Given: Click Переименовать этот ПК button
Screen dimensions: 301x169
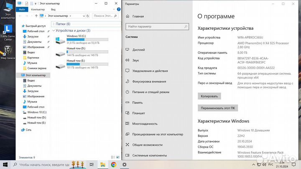Looking at the screenshot, I should click(x=218, y=108).
